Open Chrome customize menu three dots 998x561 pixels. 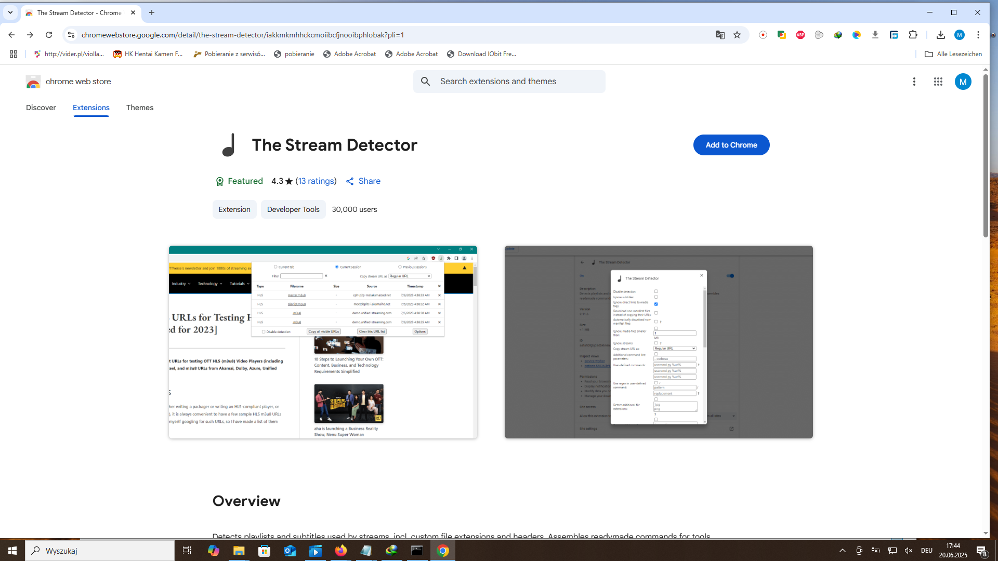pos(978,35)
